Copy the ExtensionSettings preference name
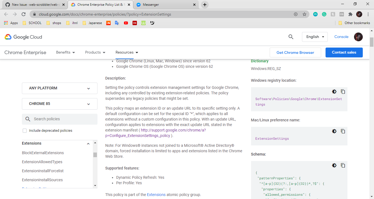The image size is (374, 199). click(343, 131)
